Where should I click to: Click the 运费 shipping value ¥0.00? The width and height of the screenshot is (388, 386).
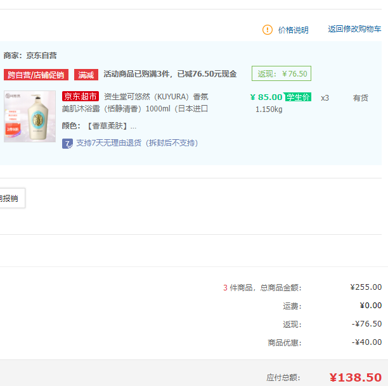point(371,306)
